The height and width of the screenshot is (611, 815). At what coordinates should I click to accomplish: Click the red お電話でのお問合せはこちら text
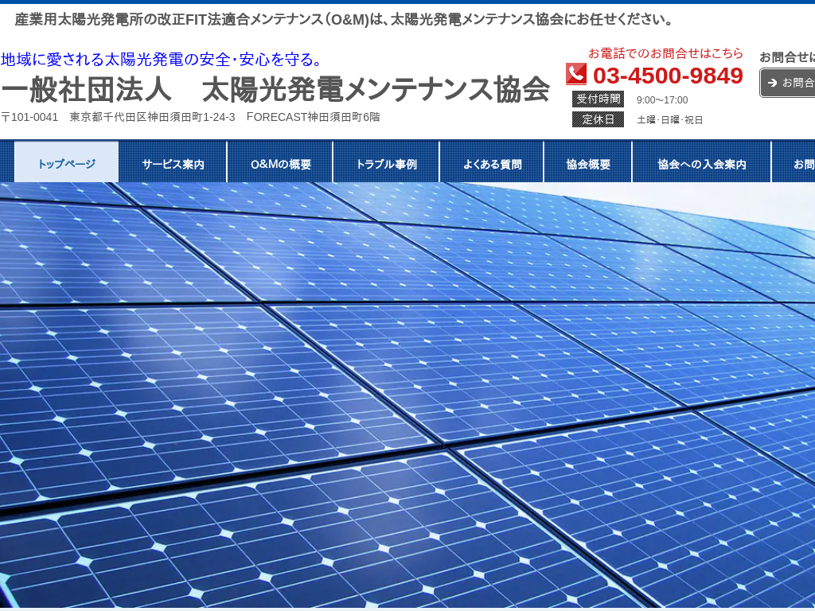click(x=665, y=53)
